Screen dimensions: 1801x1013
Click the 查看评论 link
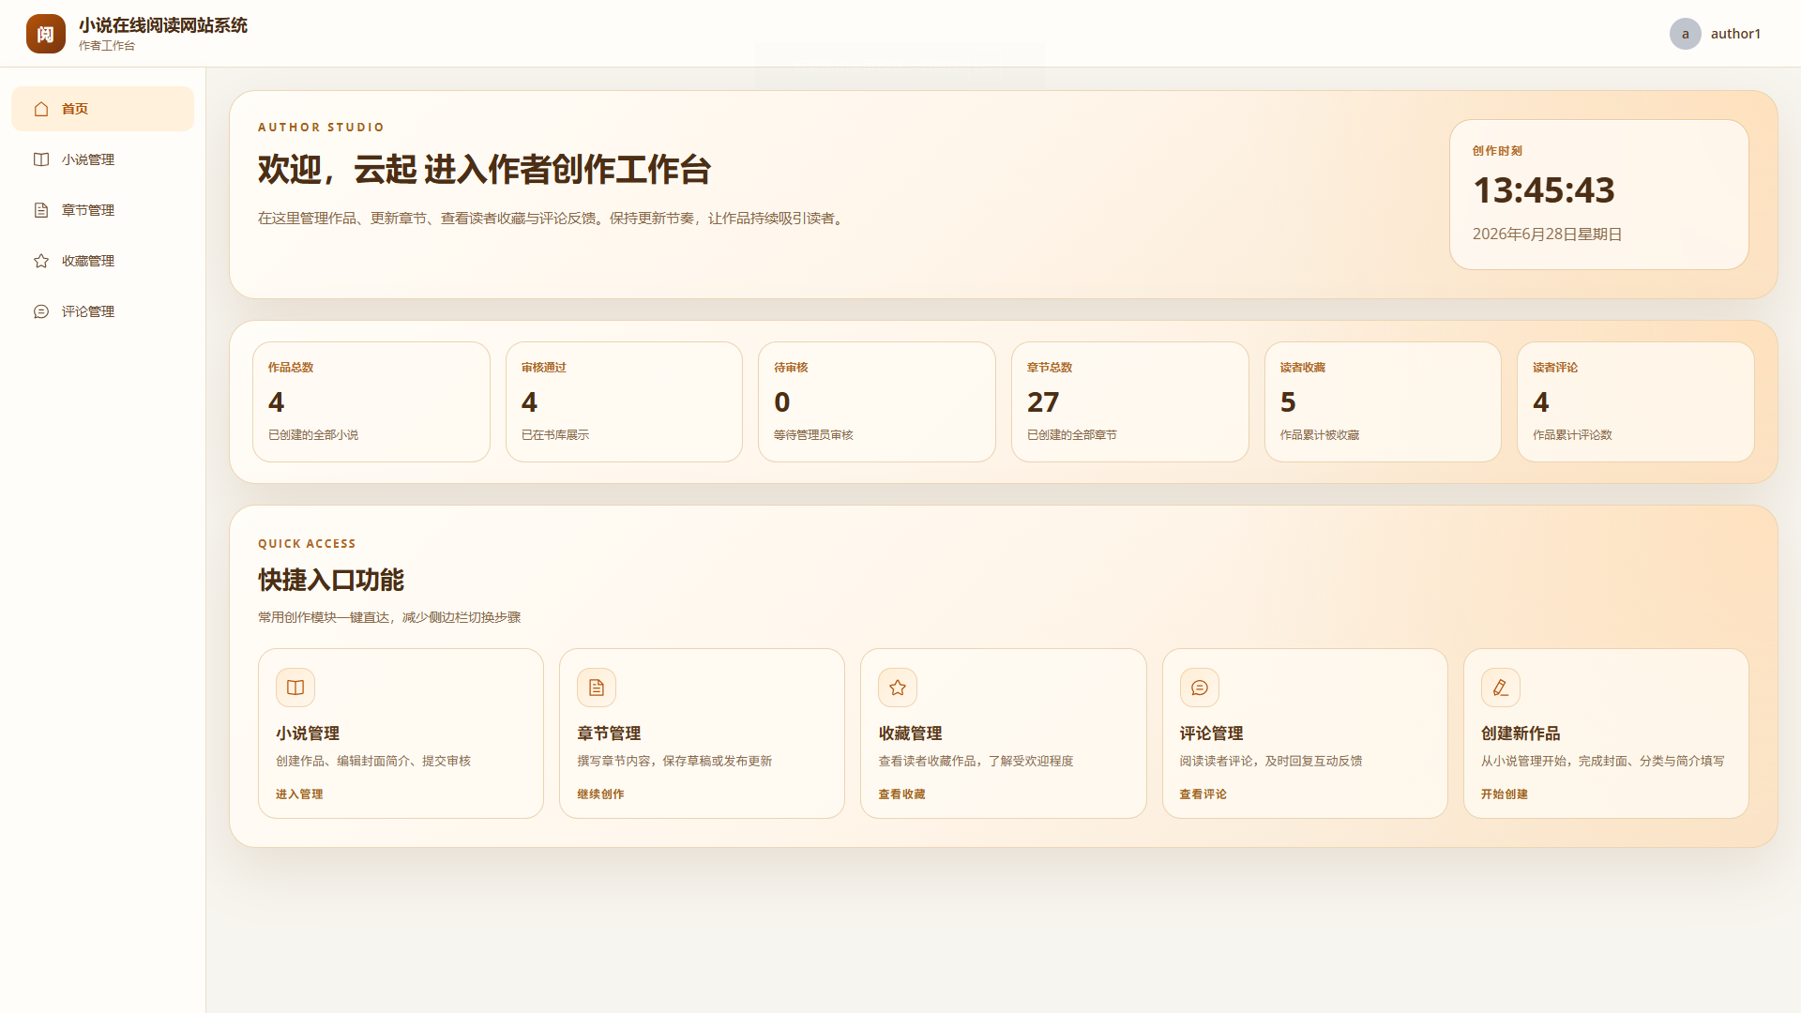1203,794
